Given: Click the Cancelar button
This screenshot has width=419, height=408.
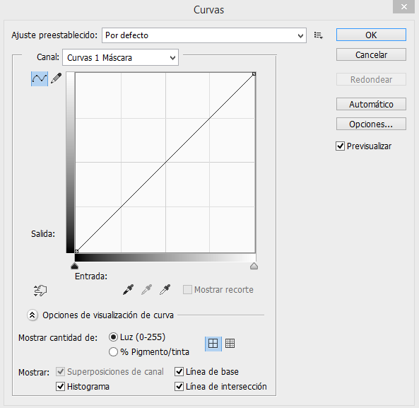Looking at the screenshot, I should click(x=371, y=55).
